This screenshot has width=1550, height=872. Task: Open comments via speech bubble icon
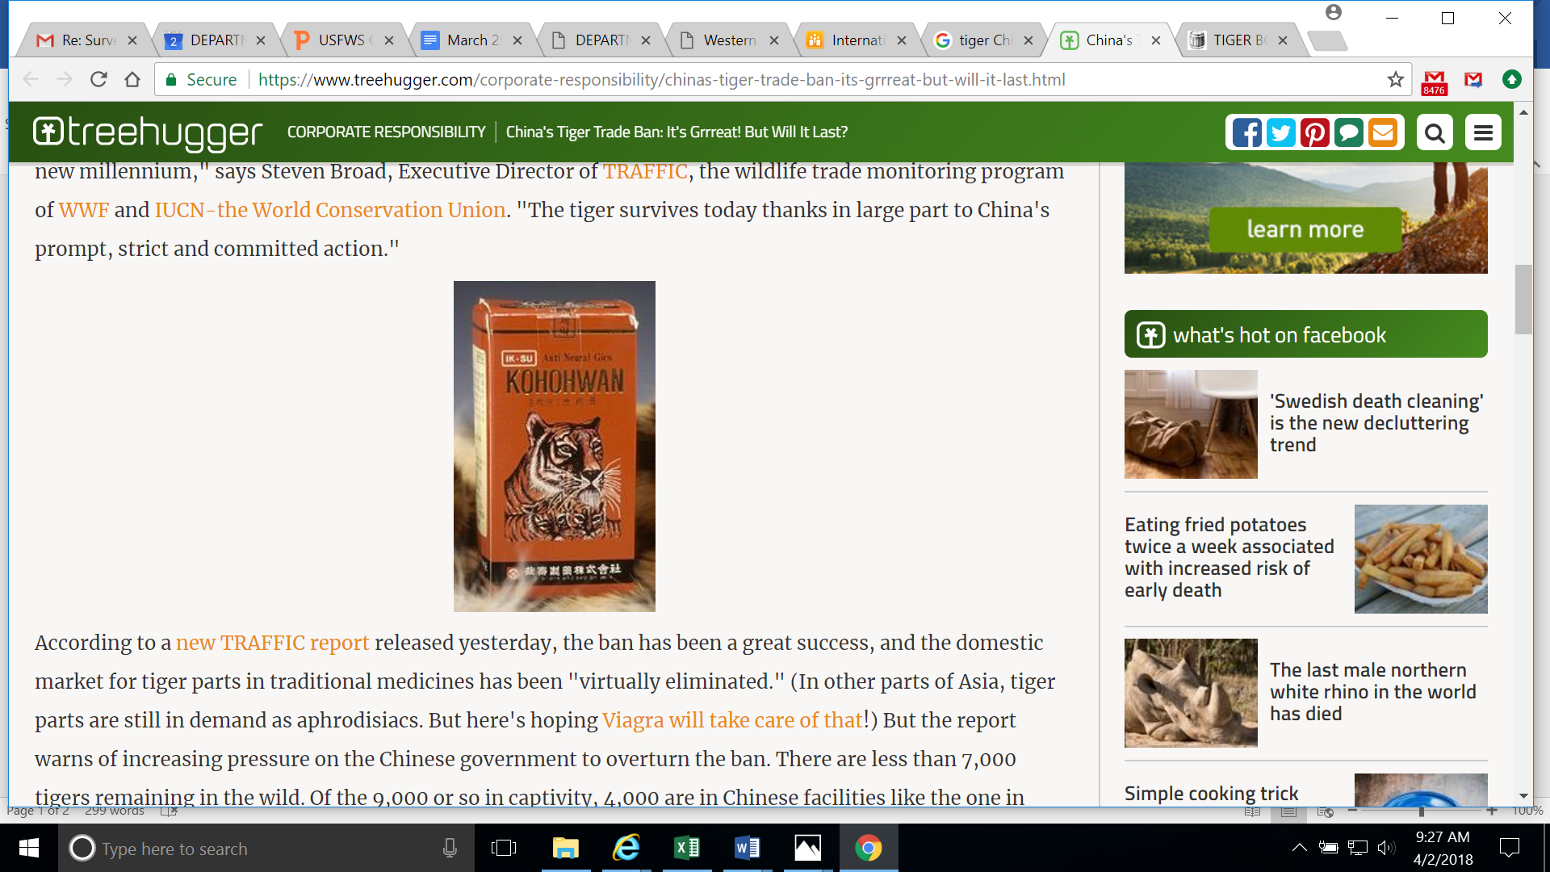coord(1348,132)
